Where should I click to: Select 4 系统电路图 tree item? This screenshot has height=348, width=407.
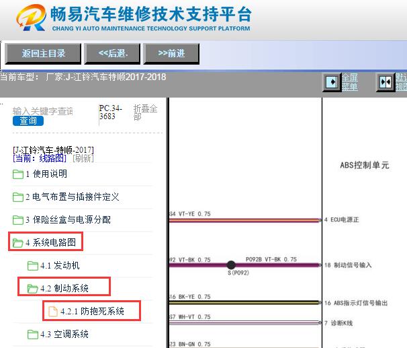point(50,242)
